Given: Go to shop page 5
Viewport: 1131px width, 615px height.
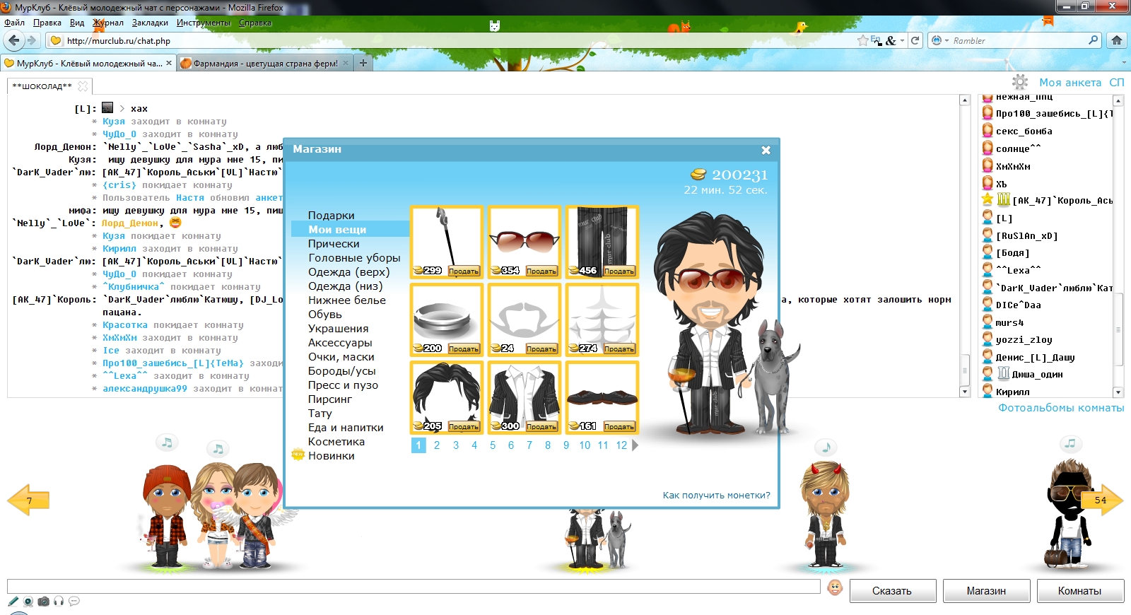Looking at the screenshot, I should (x=493, y=445).
